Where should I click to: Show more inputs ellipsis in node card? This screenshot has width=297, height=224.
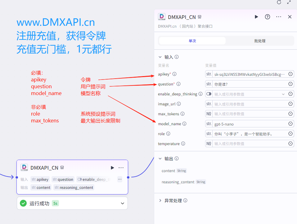(x=120, y=179)
